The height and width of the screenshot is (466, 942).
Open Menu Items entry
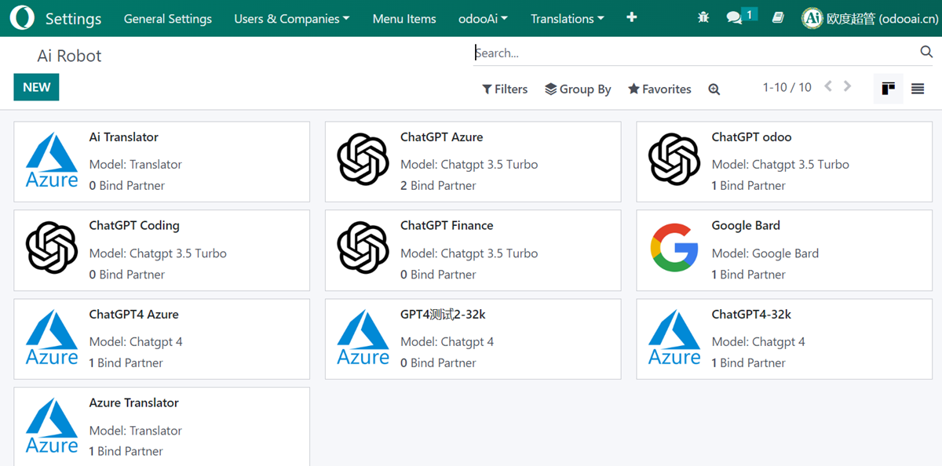coord(404,18)
